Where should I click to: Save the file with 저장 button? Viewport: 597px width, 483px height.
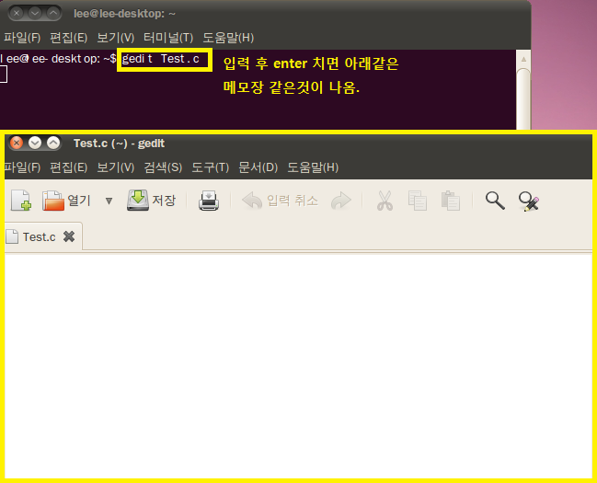tap(152, 201)
